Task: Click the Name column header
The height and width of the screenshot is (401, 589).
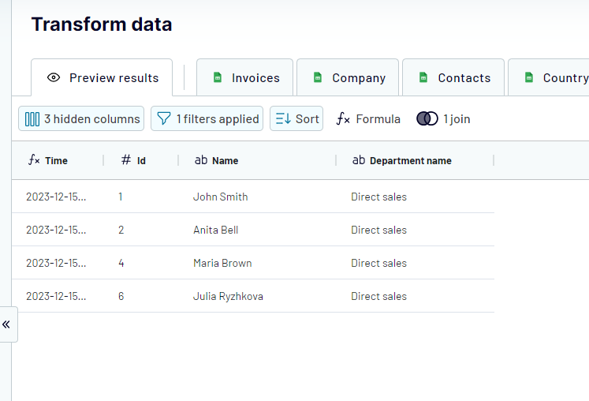Action: [225, 160]
